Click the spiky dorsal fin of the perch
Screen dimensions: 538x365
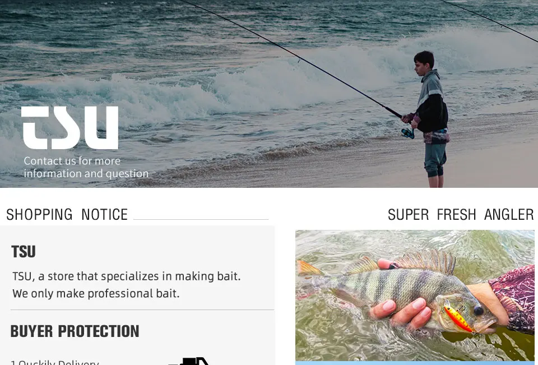[426, 261]
